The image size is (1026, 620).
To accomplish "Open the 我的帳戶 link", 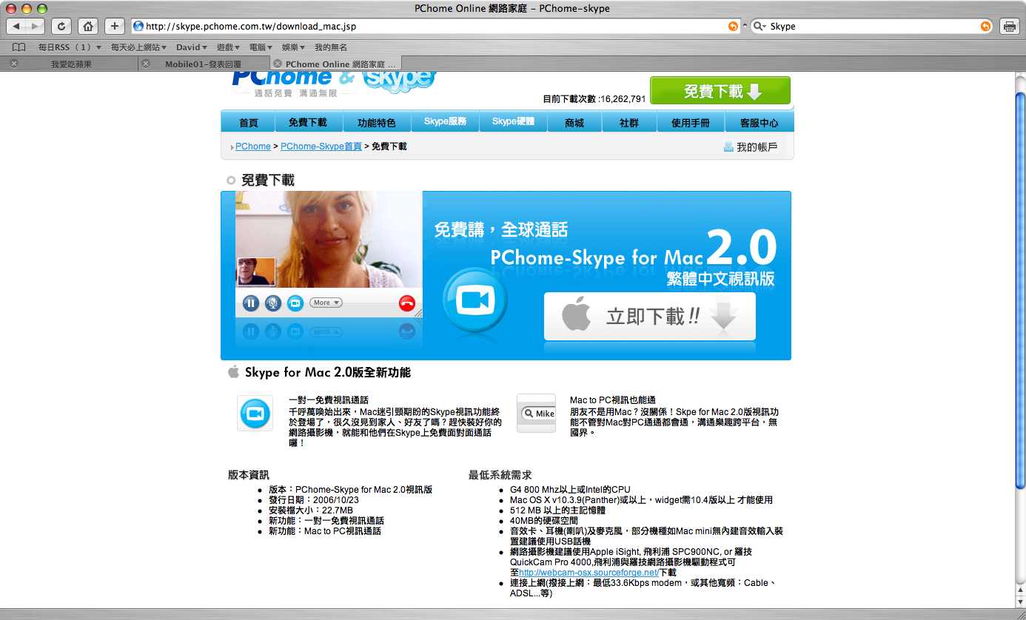I will tap(757, 146).
